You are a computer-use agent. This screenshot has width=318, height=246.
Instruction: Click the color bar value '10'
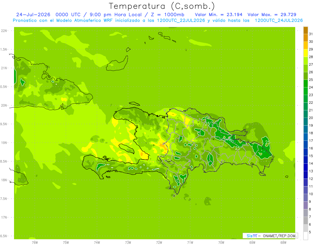pyautogui.click(x=311, y=194)
